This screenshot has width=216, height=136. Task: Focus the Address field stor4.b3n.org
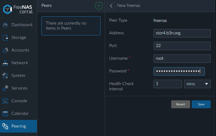tap(182, 33)
